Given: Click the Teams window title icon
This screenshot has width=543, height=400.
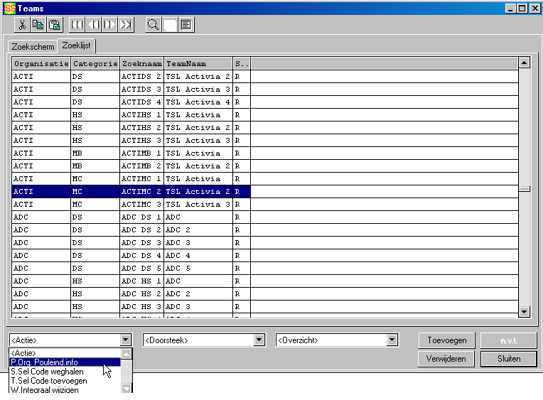Looking at the screenshot, I should click(10, 8).
